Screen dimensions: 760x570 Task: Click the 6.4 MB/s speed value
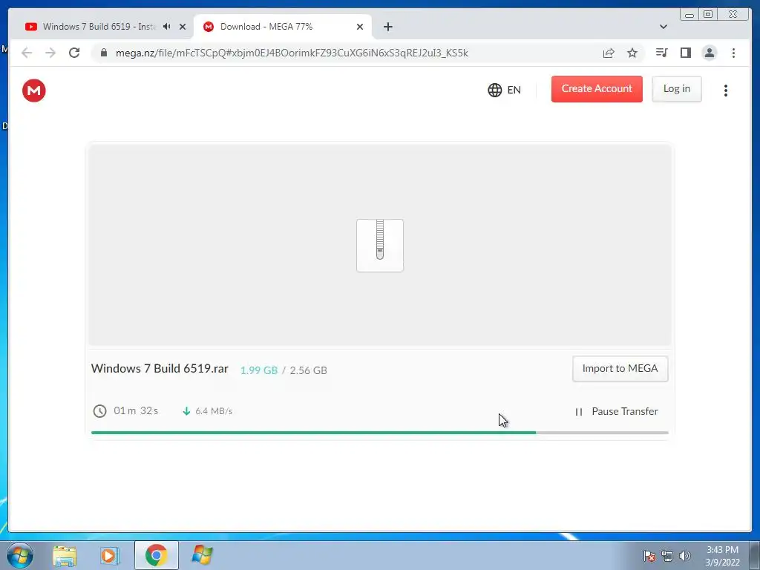[214, 411]
